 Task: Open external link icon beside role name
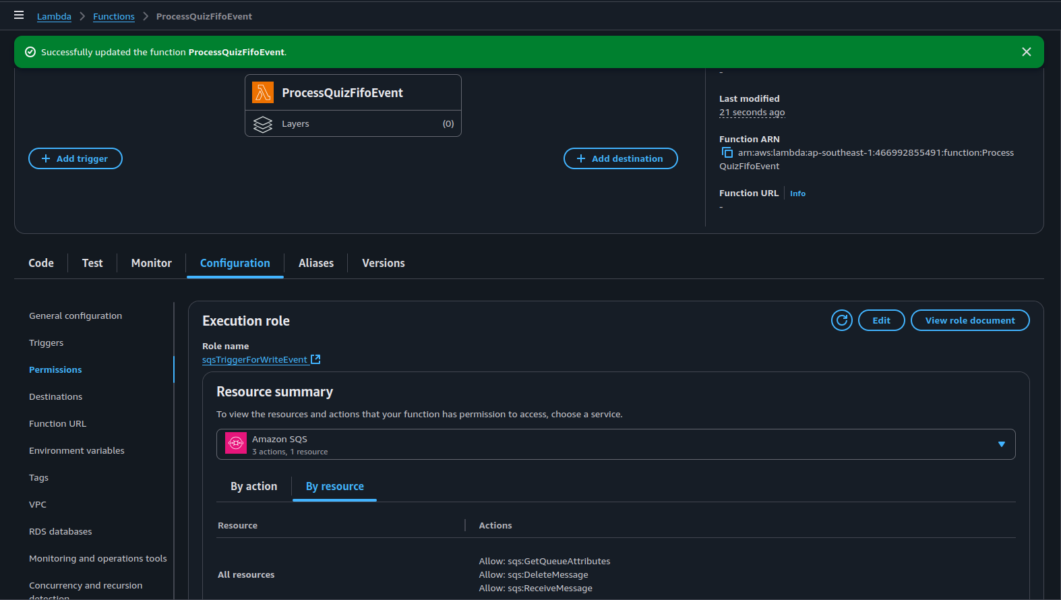tap(315, 359)
